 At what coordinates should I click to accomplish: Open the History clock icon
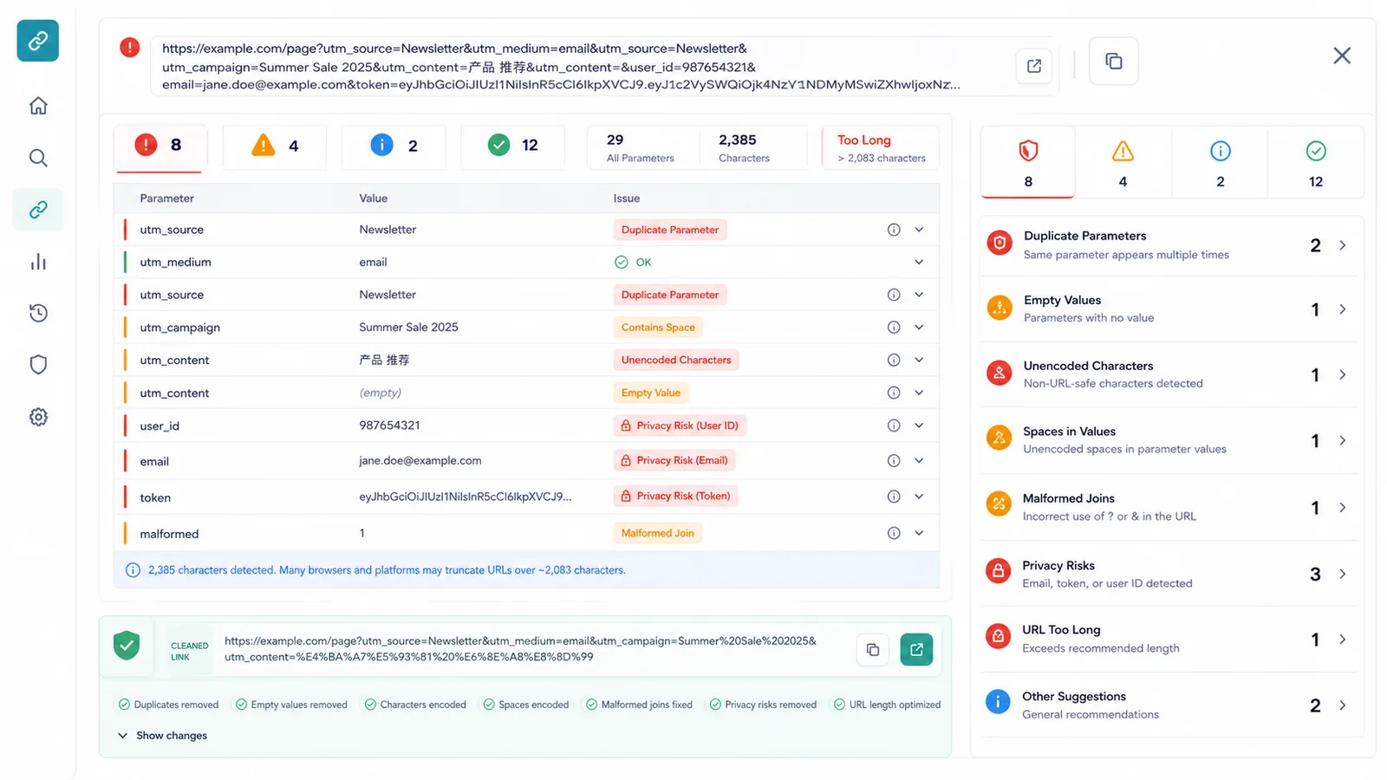coord(38,313)
